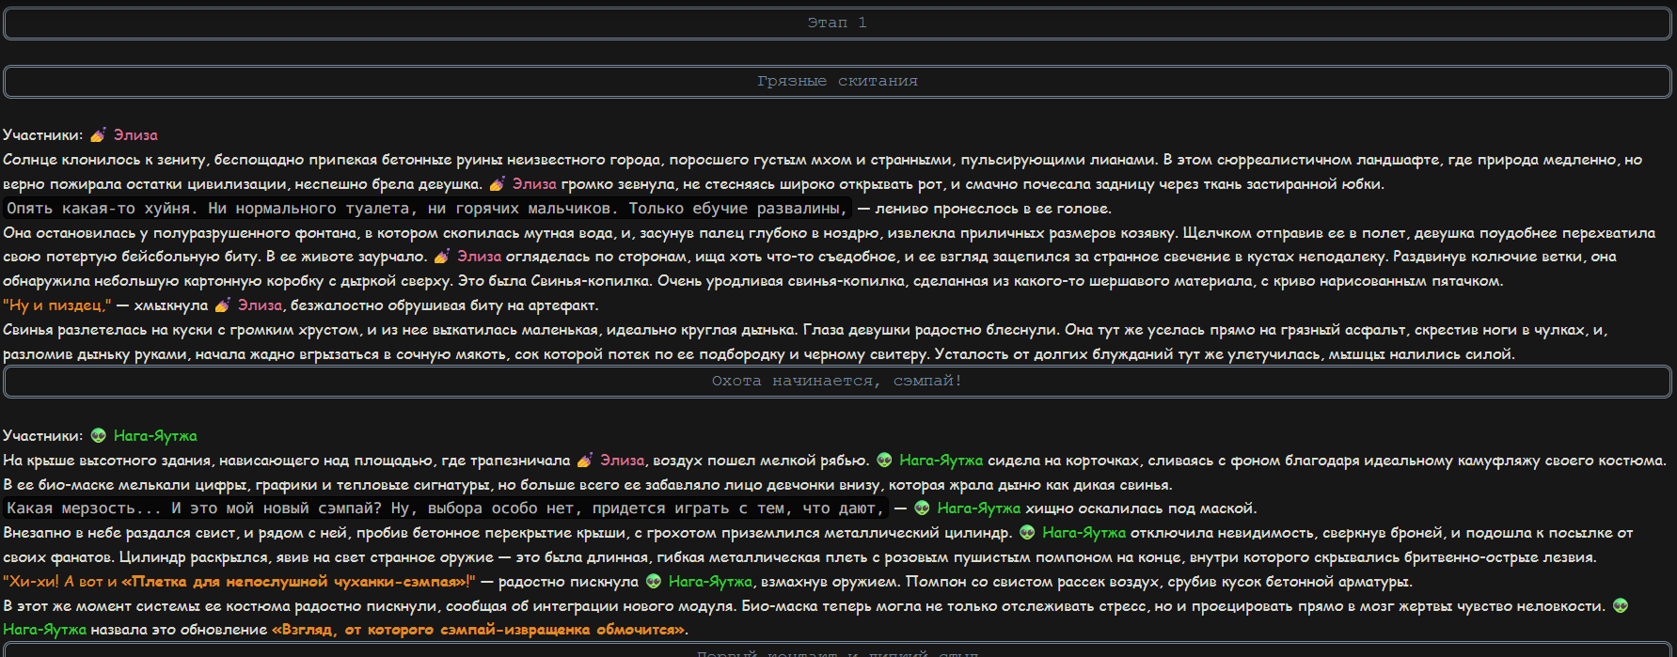The height and width of the screenshot is (657, 1677).
Task: Click the orange text 'Взгляд, от которого сэмпай-извращенка обмочится'
Action: (x=479, y=630)
